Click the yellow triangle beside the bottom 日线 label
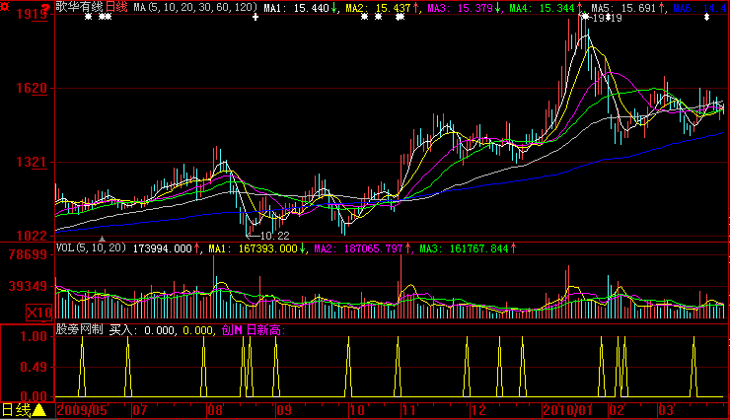 (40, 410)
